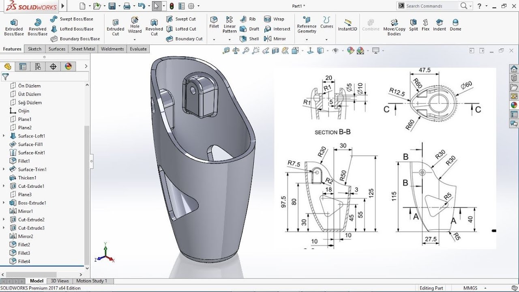519x292 pixels.
Task: Choose the Lofted Cut tool
Action: click(181, 29)
